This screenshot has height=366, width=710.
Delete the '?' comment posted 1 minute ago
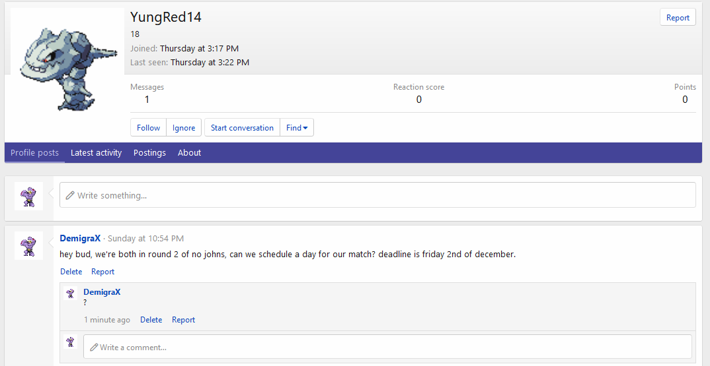coord(151,319)
